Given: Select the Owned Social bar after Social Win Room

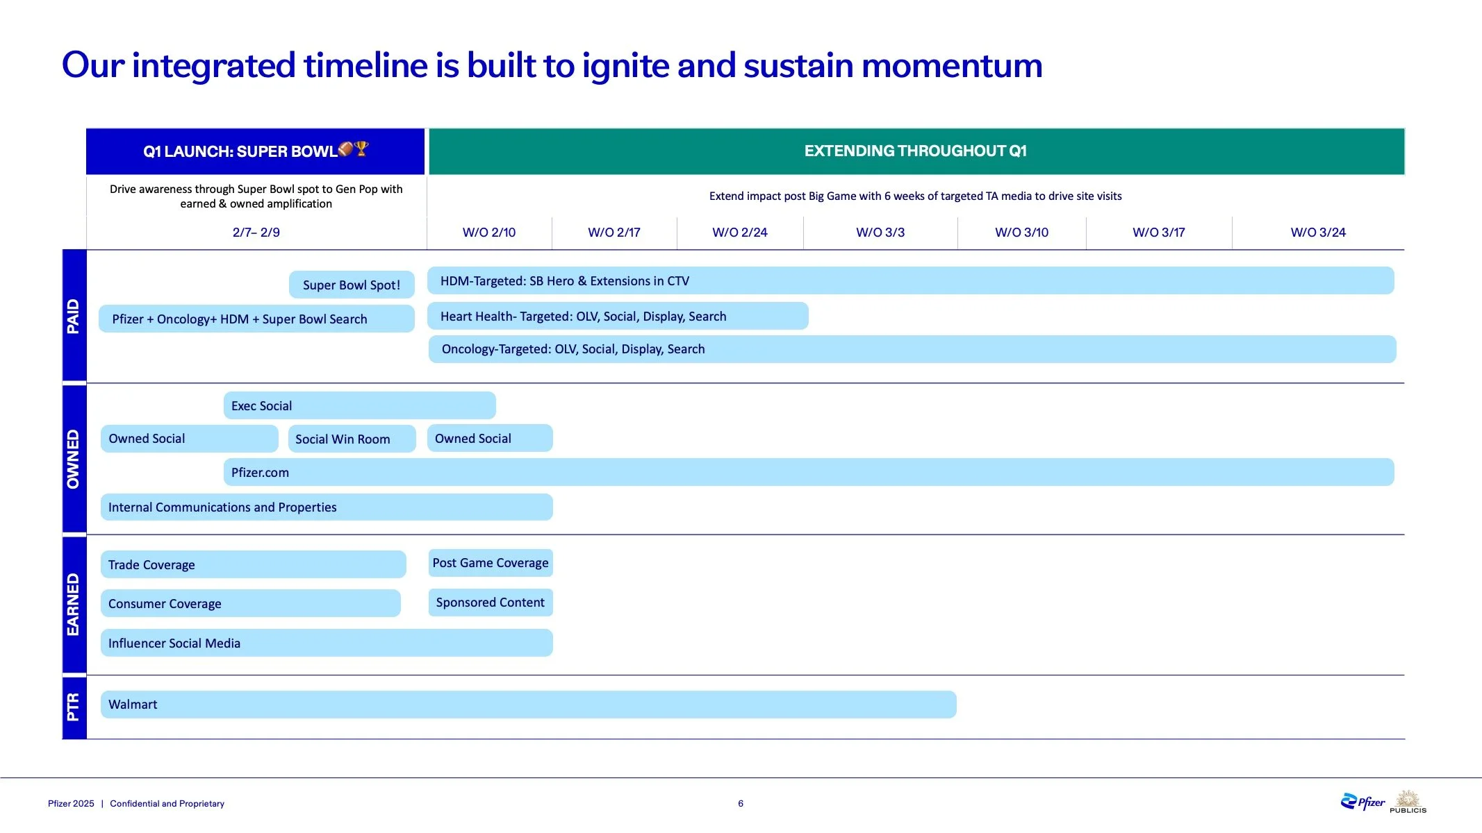Looking at the screenshot, I should click(490, 438).
